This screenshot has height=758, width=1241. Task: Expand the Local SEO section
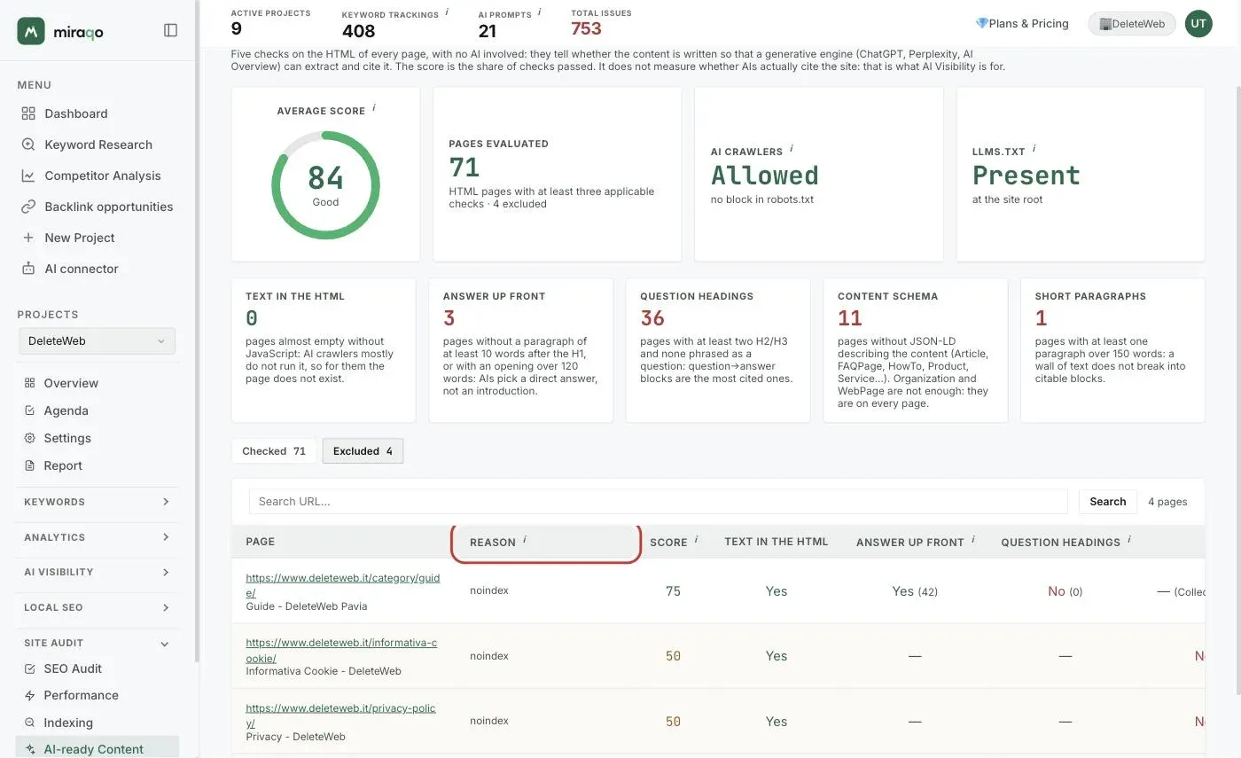point(98,607)
